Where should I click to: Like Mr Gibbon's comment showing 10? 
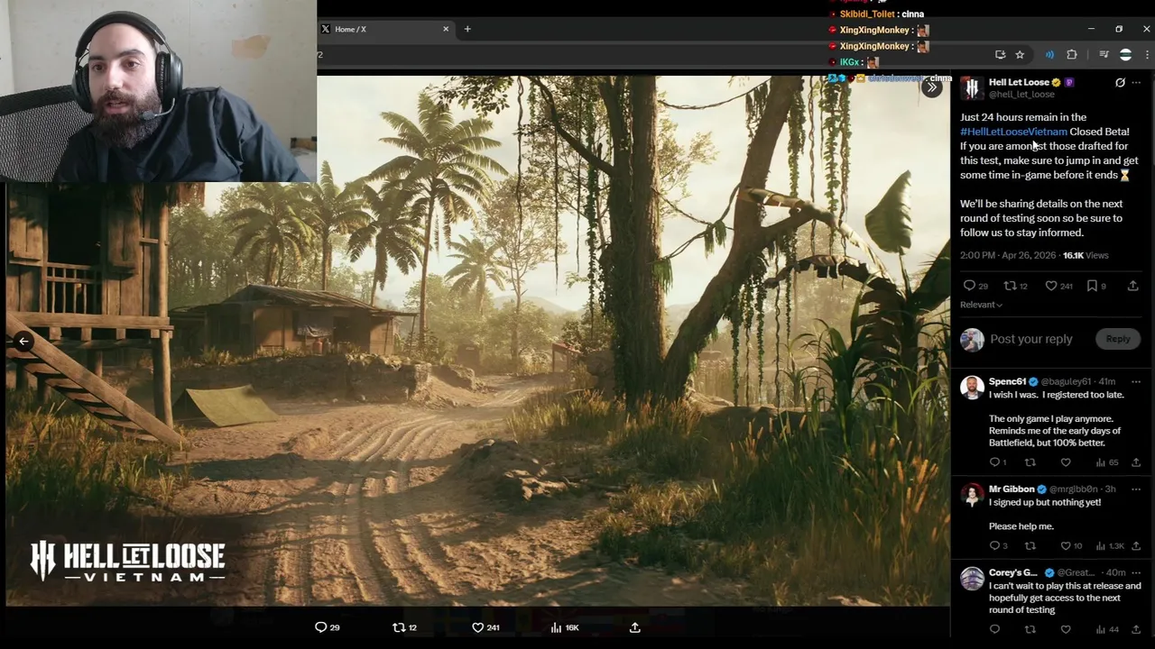[1071, 545]
